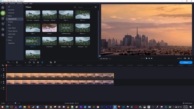The height and width of the screenshot is (109, 194).
Task: Select the Sharpen - high filter thumbnail
Action: tap(66, 41)
